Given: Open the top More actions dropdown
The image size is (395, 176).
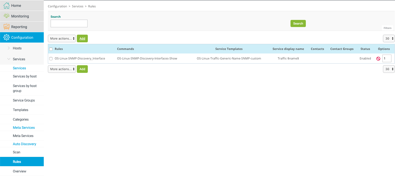Looking at the screenshot, I should click(x=62, y=38).
